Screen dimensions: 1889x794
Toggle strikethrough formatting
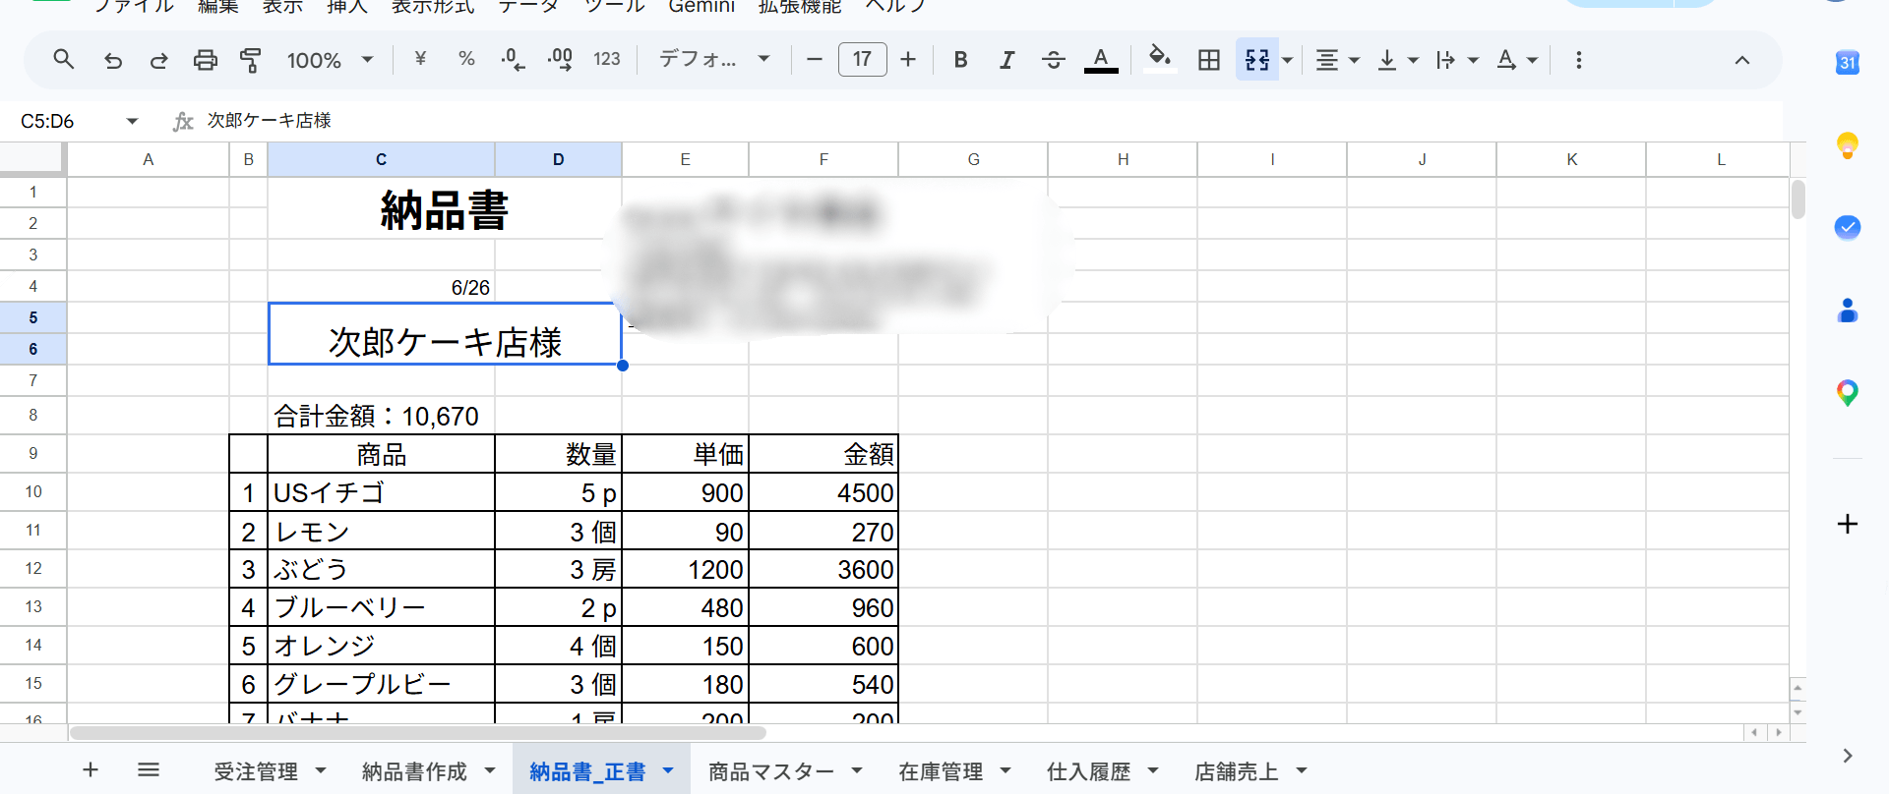(x=1054, y=60)
